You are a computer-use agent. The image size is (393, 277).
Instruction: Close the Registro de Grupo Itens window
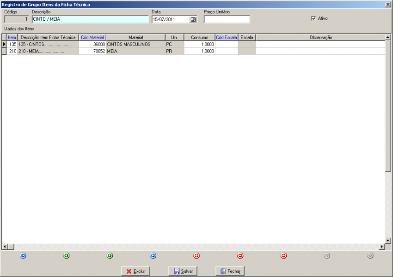pyautogui.click(x=387, y=5)
